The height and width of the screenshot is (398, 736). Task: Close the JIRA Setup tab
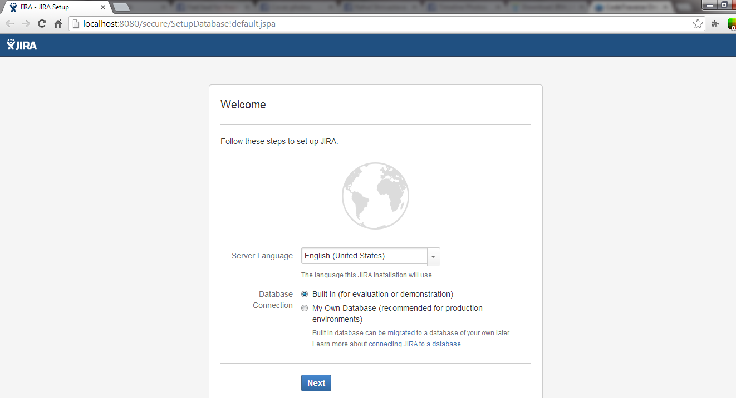tap(103, 8)
